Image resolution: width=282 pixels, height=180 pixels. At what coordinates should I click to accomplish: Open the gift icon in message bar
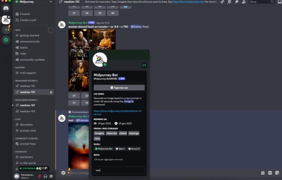click(x=263, y=173)
